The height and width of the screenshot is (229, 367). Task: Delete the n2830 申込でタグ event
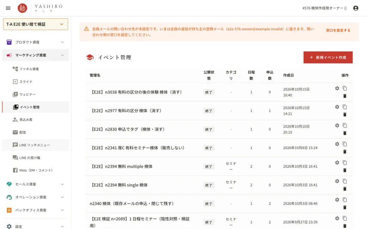tap(345, 133)
